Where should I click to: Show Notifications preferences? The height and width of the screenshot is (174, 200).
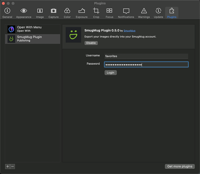pos(126,13)
